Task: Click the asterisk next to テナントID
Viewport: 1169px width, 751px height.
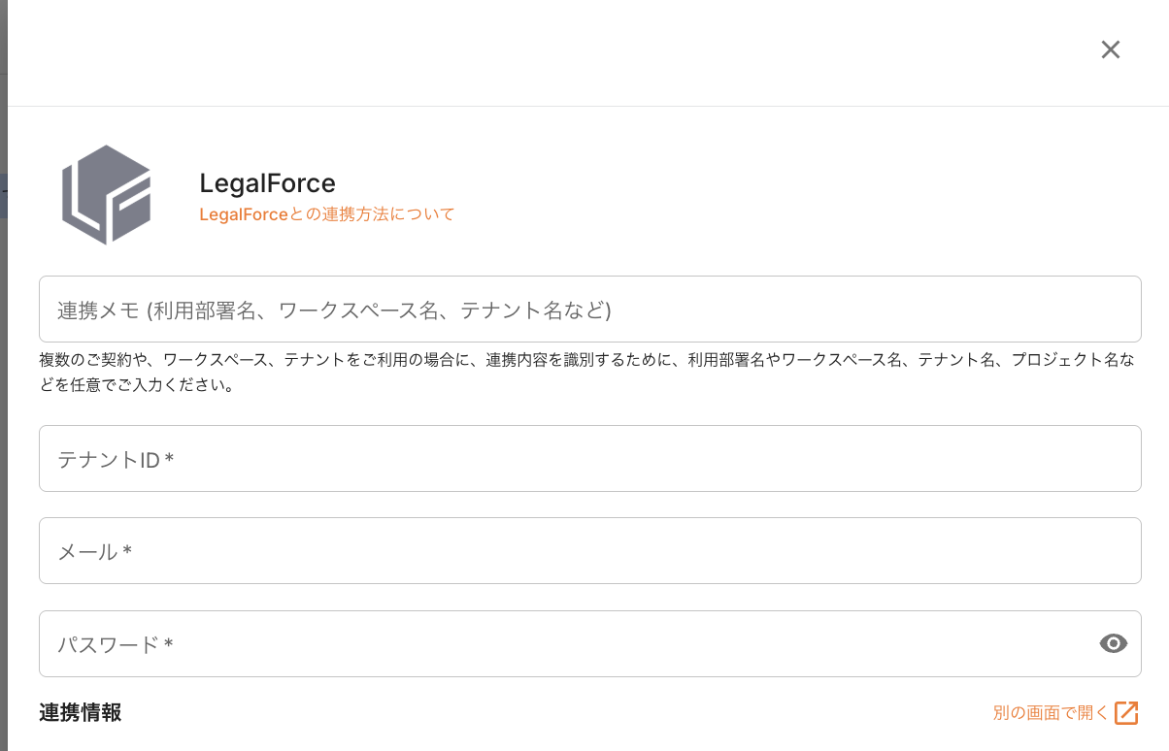Action: tap(170, 458)
